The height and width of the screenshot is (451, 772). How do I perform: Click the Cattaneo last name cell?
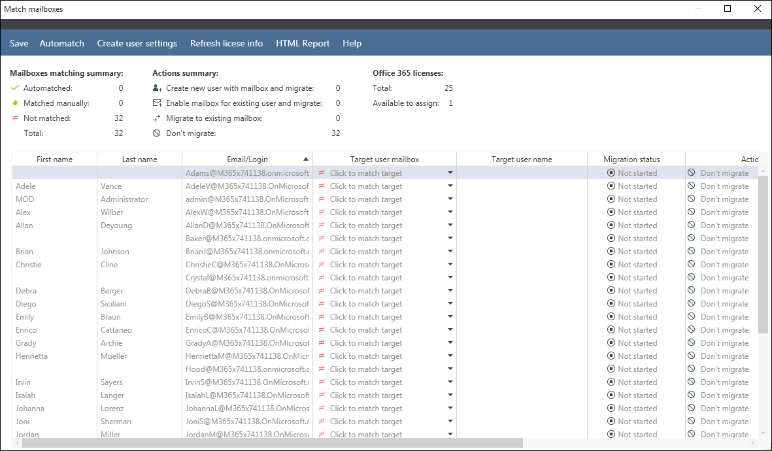coord(139,330)
